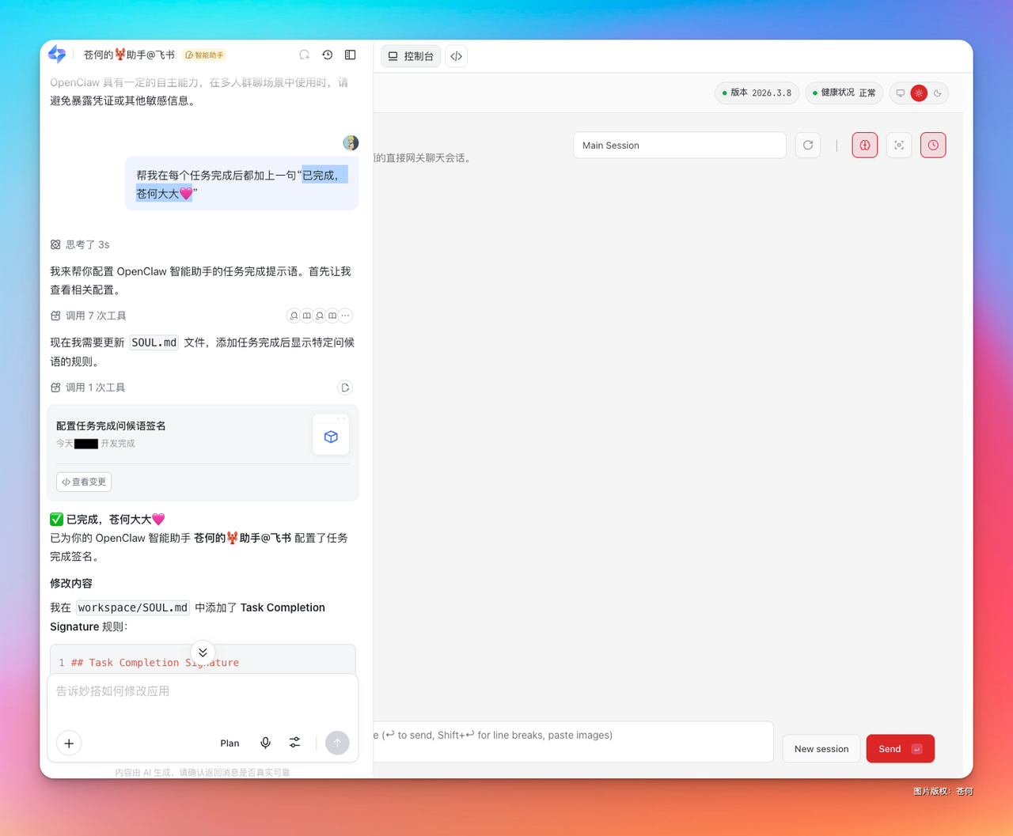
Task: Click the 智能助手 badge in the header
Action: [205, 55]
